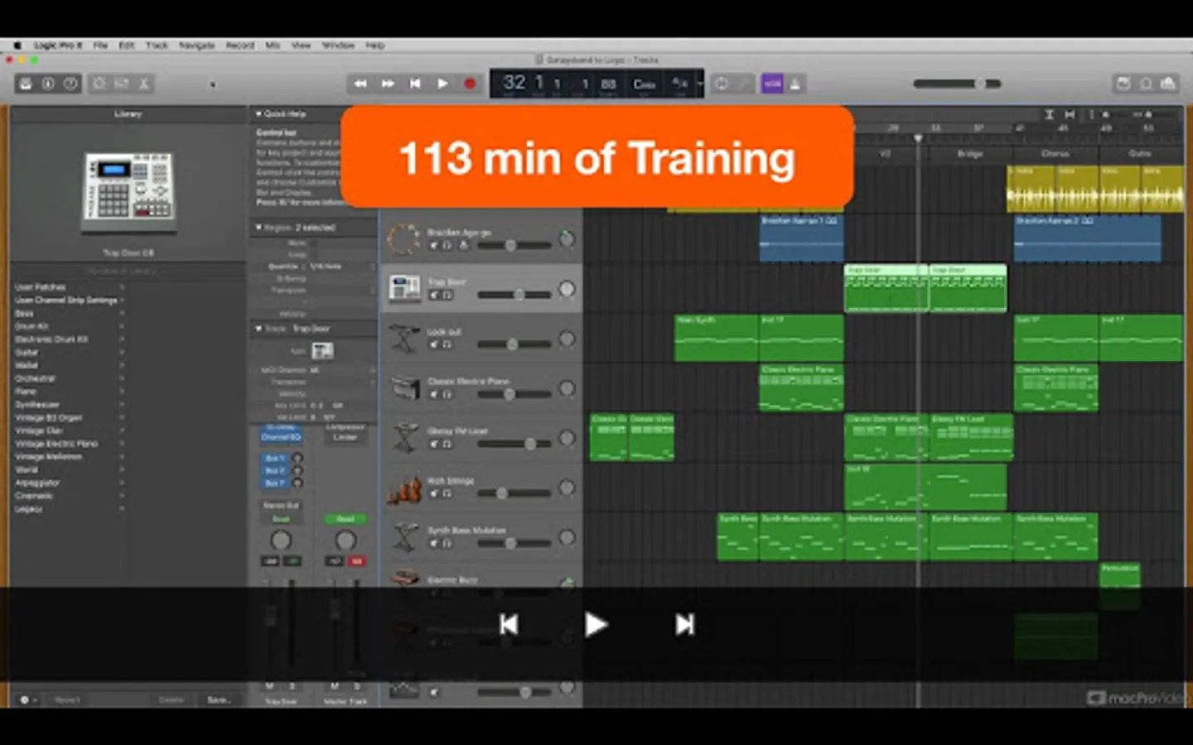The width and height of the screenshot is (1193, 745).
Task: Select the Classic Electric Piano track icon
Action: point(404,388)
